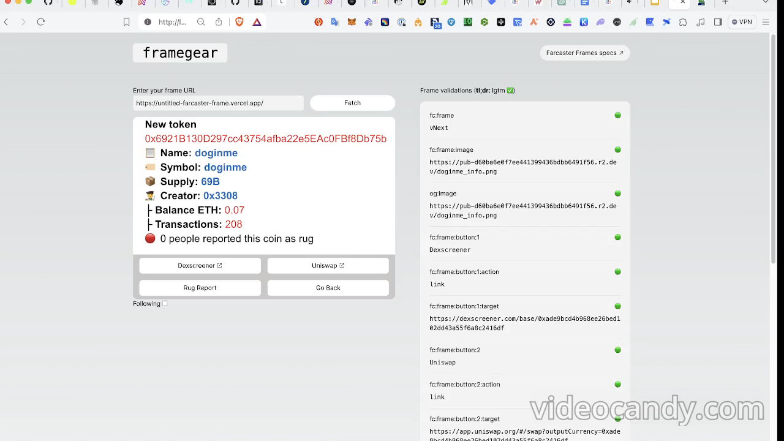The width and height of the screenshot is (784, 441).
Task: Open Farcaster Frames specs link
Action: point(585,53)
